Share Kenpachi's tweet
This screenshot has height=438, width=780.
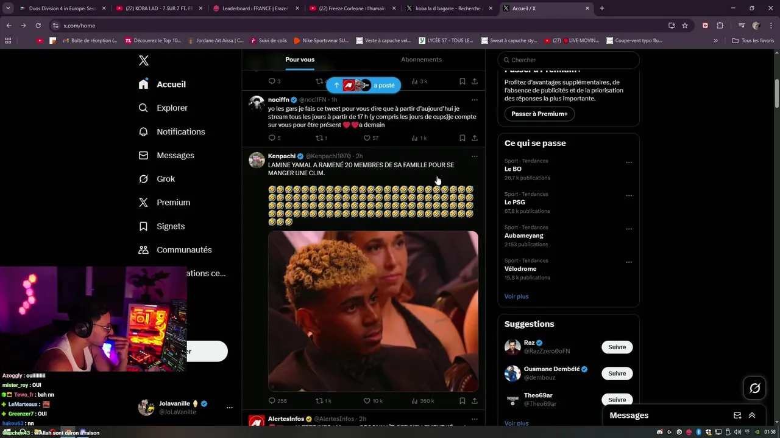(475, 401)
